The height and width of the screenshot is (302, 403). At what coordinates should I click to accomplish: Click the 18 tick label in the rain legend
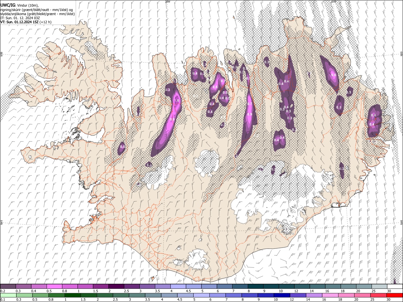coord(340,299)
